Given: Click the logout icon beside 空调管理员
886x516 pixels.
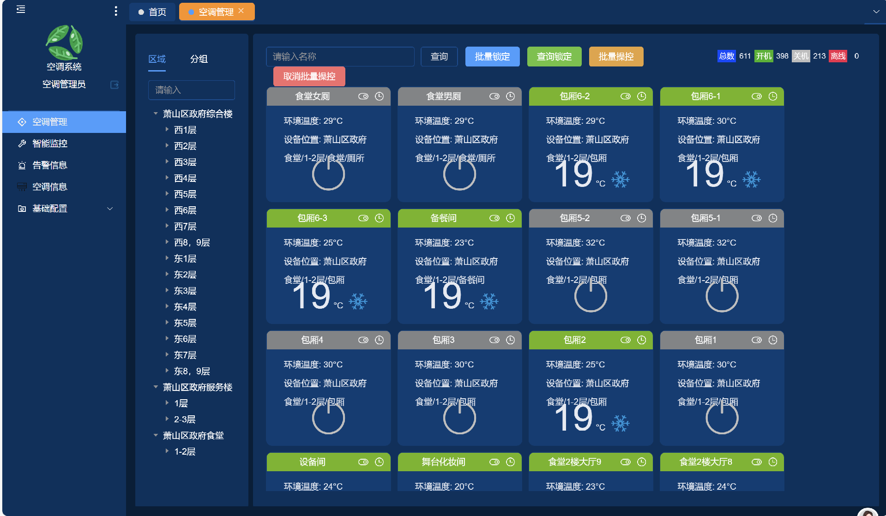Looking at the screenshot, I should [115, 85].
